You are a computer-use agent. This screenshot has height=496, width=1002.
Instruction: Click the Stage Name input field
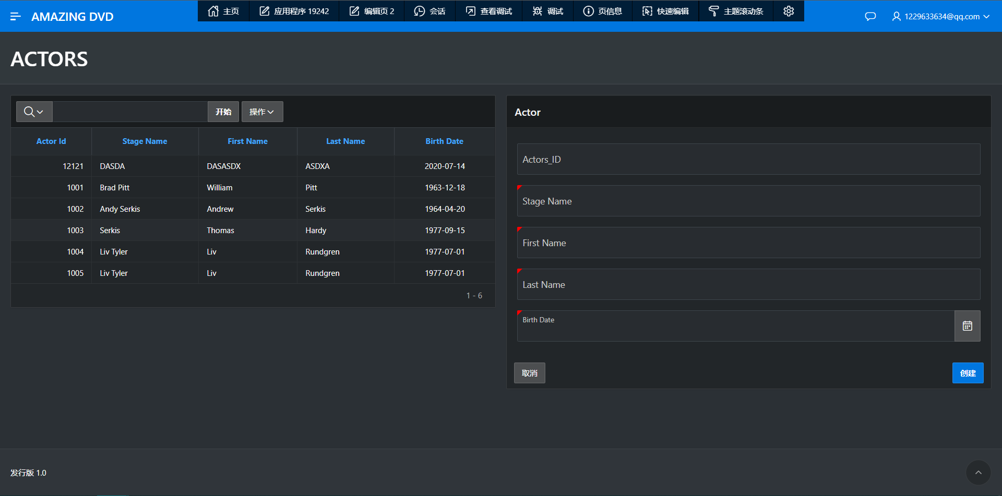(748, 201)
